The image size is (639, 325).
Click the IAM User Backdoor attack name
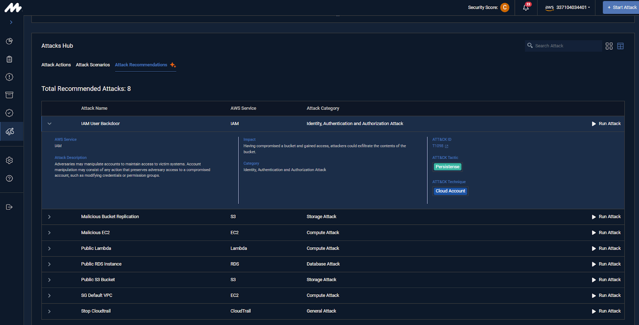100,123
